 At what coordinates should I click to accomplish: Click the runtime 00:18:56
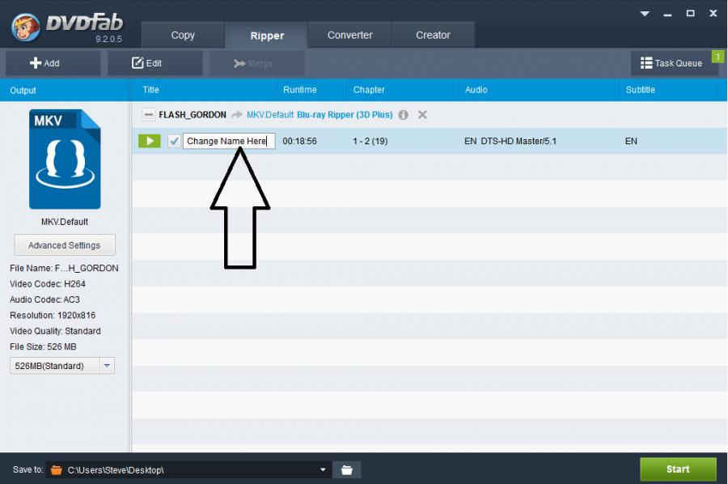[299, 141]
